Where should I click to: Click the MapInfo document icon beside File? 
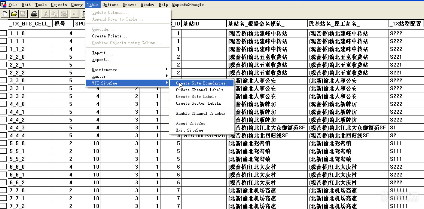(3, 4)
